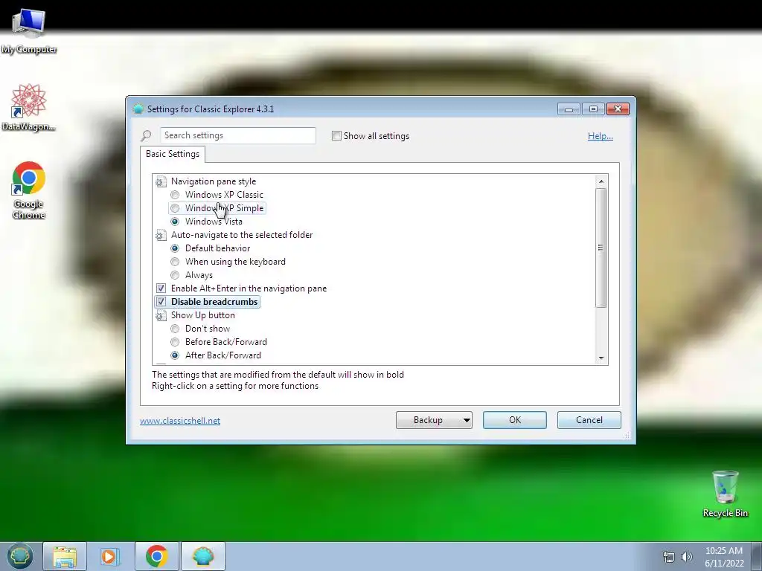The image size is (762, 571).
Task: Click the Show Up button heading
Action: [x=203, y=315]
